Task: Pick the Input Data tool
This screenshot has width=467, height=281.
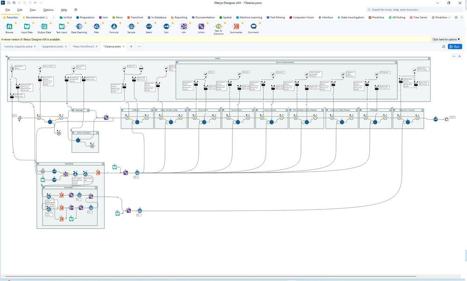Action: pyautogui.click(x=27, y=27)
